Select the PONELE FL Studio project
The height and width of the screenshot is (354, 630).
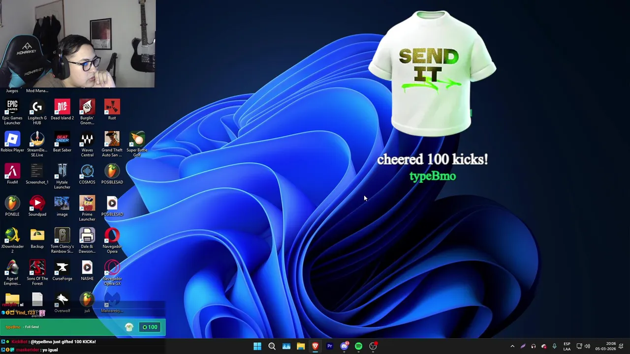12,206
